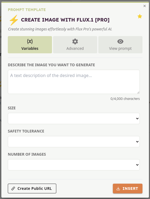Click the Size dropdown chevron arrow
This screenshot has height=199, width=150.
point(137,118)
